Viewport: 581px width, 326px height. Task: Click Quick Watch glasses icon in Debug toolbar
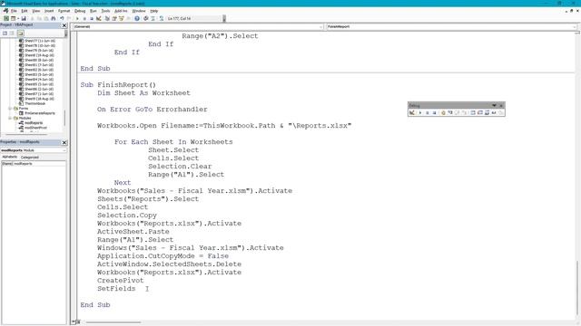494,112
